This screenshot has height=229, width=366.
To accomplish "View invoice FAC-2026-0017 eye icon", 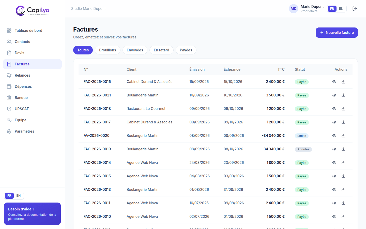I will (x=334, y=122).
